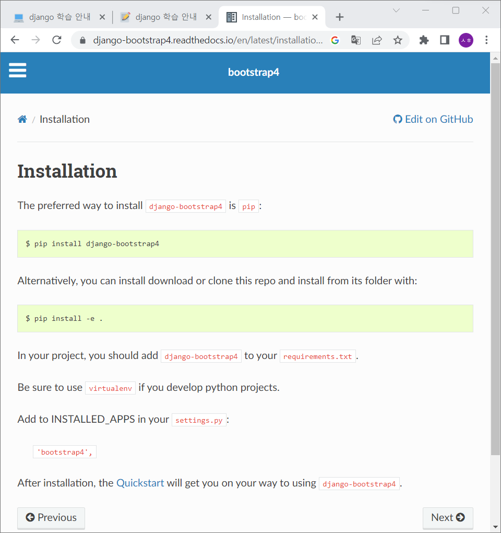This screenshot has width=501, height=533.
Task: Close the second django 학습 안내 tab
Action: 209,17
